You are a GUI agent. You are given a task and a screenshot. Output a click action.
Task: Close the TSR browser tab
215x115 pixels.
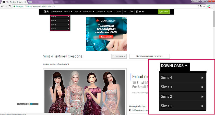point(25,2)
